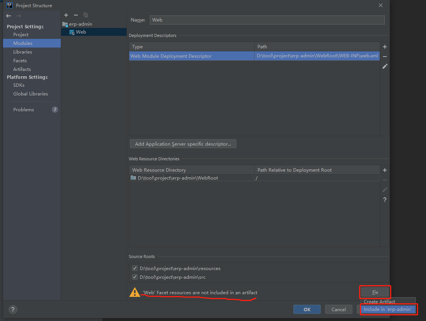Edit the deployment descriptor with the pencil icon

385,66
